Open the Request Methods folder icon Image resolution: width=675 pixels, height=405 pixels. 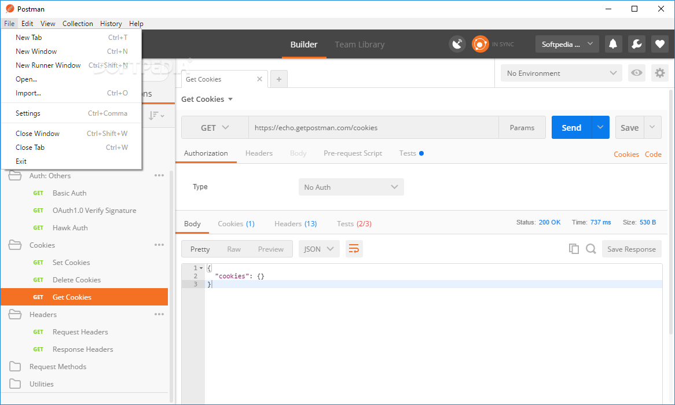pos(15,366)
